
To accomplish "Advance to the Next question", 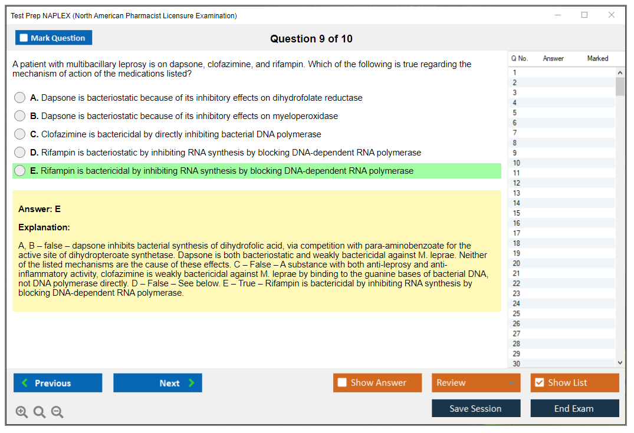I will point(157,383).
